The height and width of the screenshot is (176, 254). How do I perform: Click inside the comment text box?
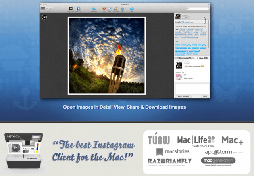coord(191,88)
